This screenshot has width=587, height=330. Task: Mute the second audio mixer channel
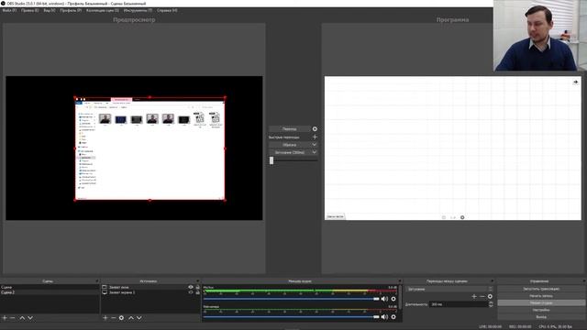384,317
